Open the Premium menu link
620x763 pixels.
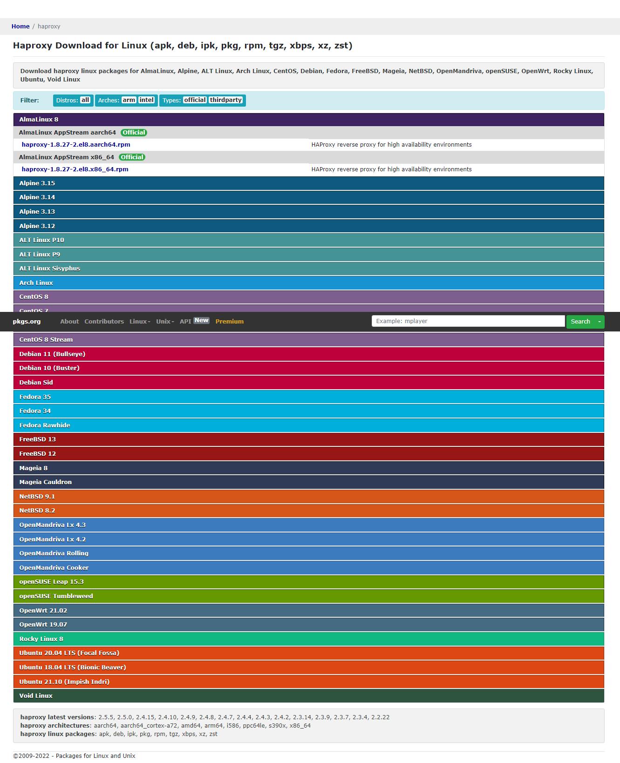coord(230,322)
